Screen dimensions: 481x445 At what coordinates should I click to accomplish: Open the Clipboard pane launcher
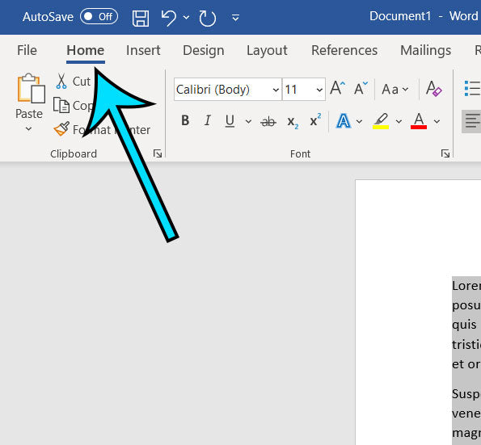pyautogui.click(x=158, y=153)
